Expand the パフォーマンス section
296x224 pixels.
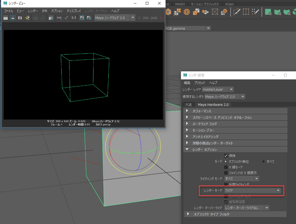coord(235,111)
